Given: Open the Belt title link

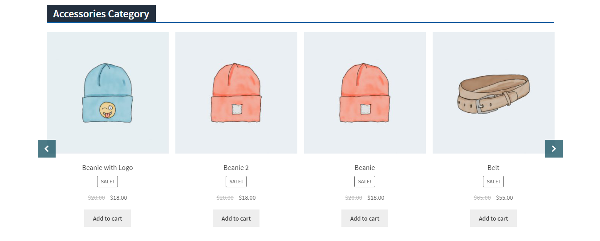Looking at the screenshot, I should click(x=494, y=168).
